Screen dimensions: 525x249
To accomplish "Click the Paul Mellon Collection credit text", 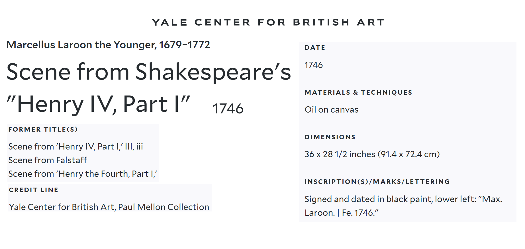I will 109,207.
